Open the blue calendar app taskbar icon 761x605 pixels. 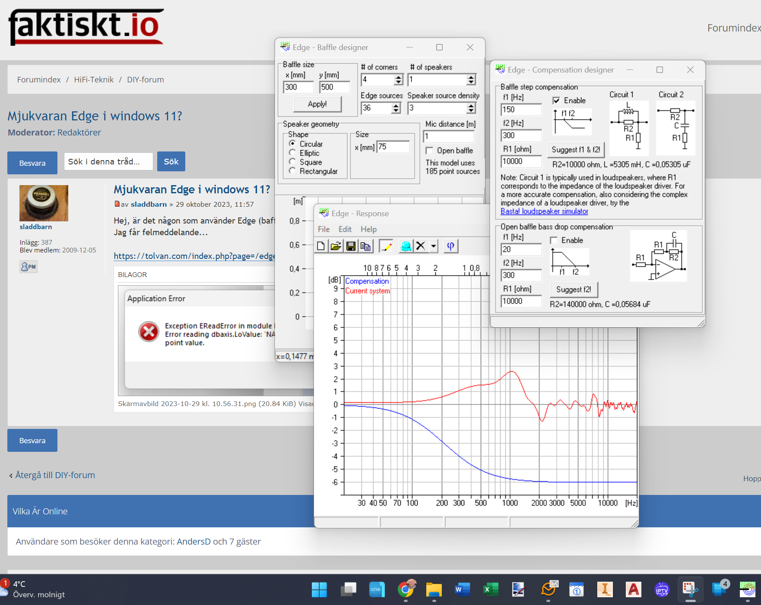(x=577, y=589)
